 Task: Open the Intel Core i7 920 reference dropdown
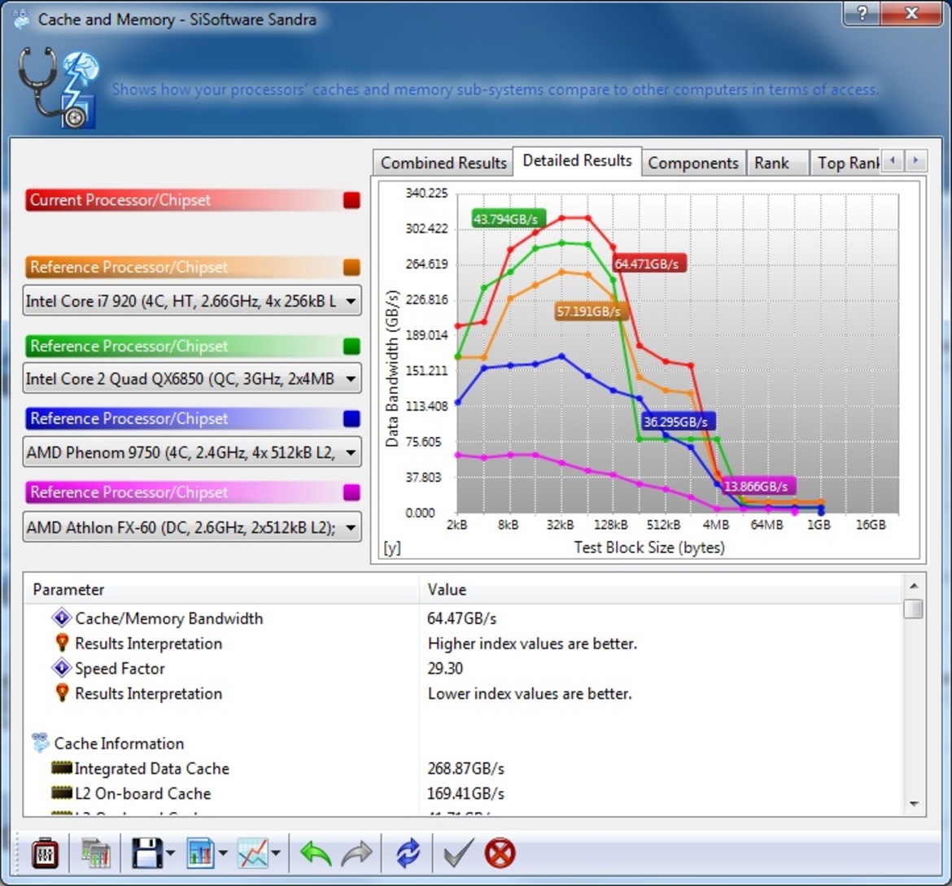tap(192, 300)
